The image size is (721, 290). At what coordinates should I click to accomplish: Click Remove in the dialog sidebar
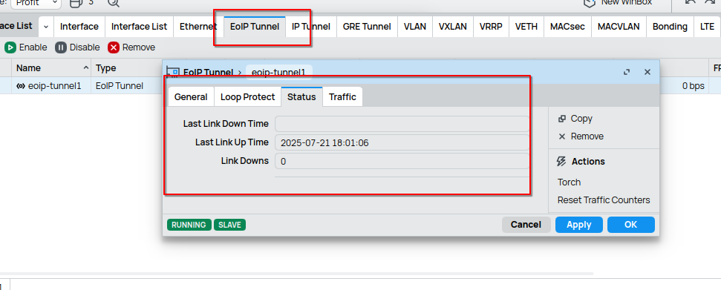pos(587,136)
